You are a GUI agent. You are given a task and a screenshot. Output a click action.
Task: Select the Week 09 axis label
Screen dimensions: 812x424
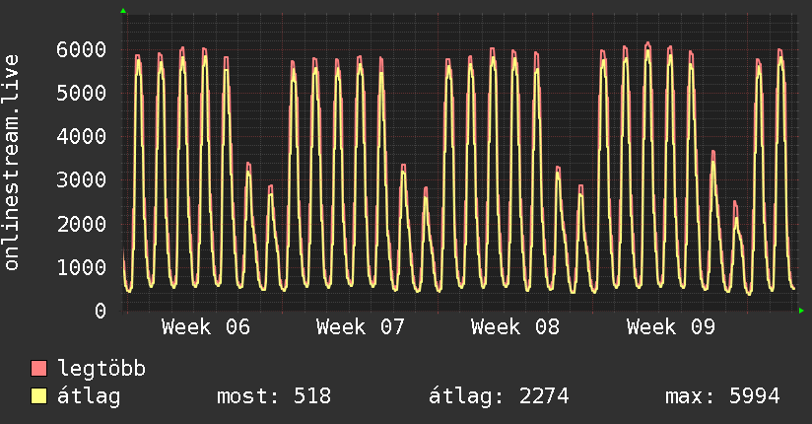coord(671,327)
